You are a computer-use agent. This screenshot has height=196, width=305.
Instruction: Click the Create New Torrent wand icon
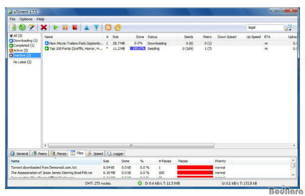point(32,27)
